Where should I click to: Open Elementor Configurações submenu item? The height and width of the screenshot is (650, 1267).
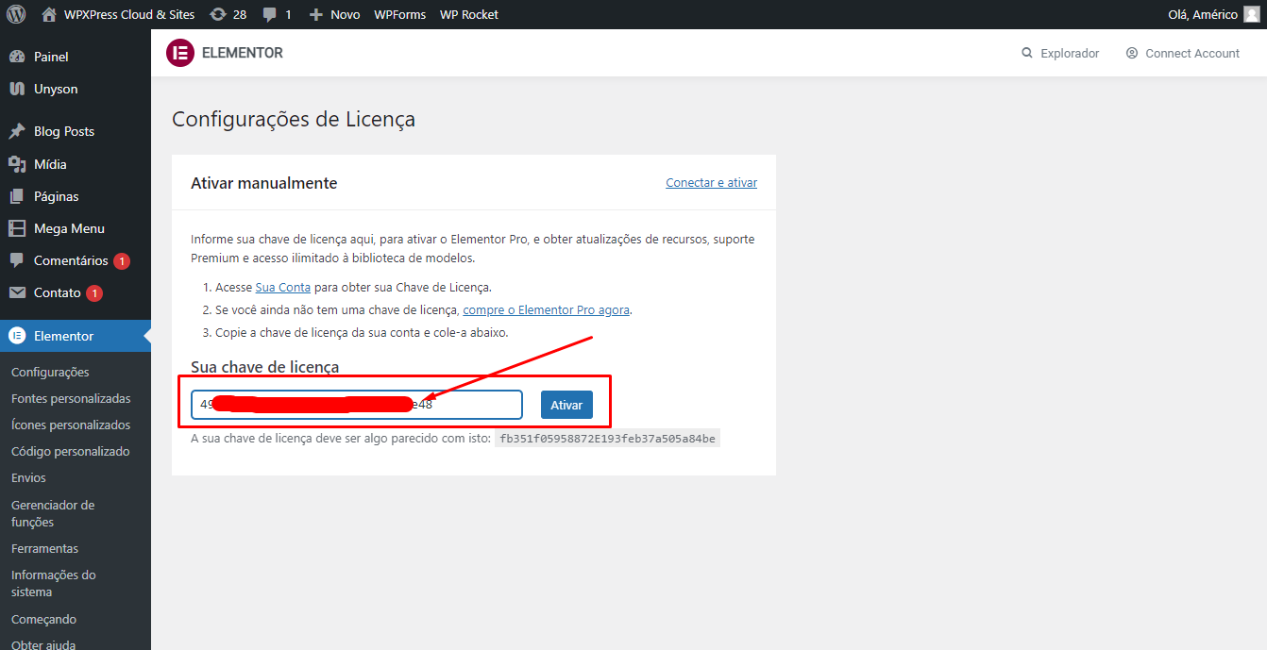pos(50,372)
